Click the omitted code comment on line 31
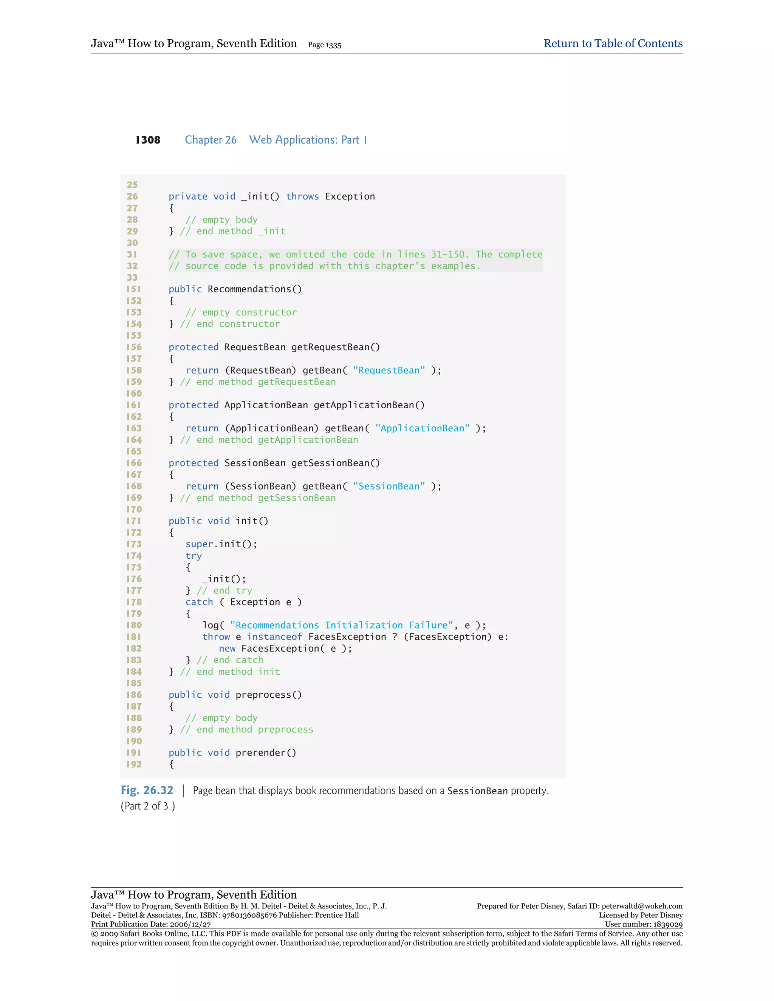774x1001 pixels. [355, 254]
